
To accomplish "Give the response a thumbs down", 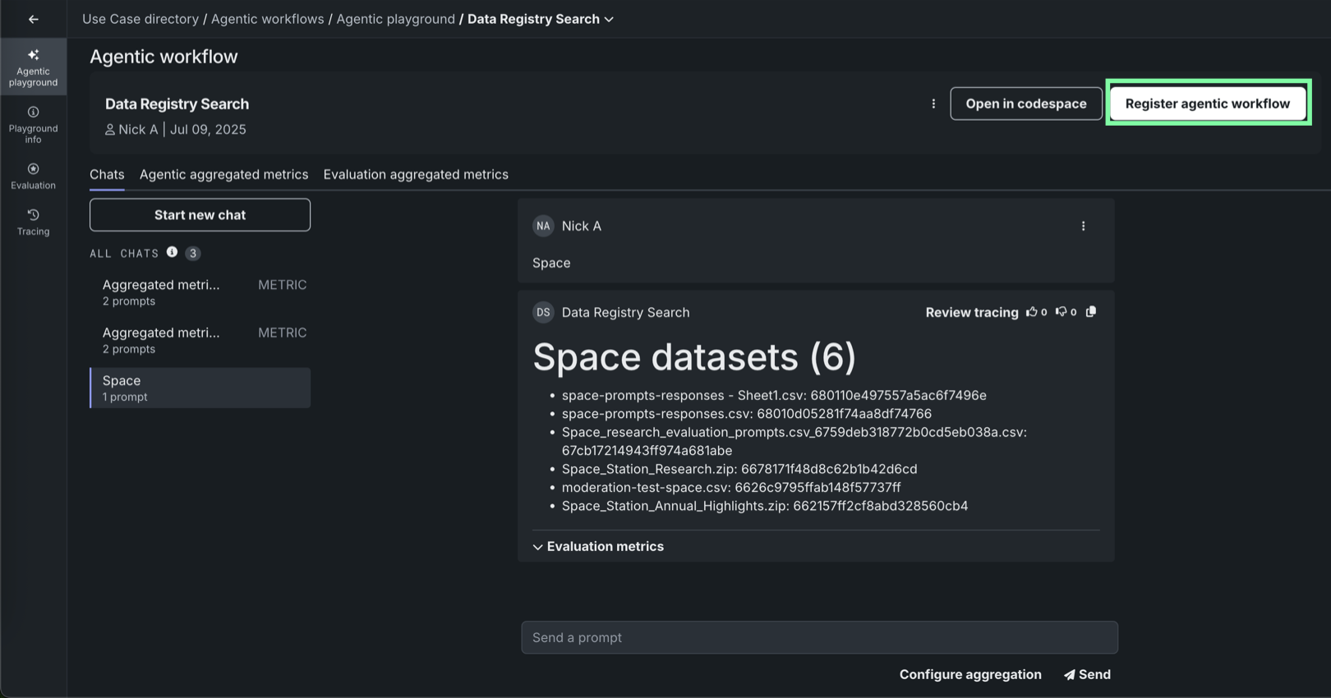I will [1061, 312].
